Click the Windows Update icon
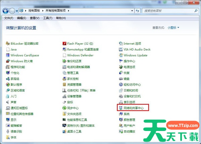 click(x=121, y=55)
